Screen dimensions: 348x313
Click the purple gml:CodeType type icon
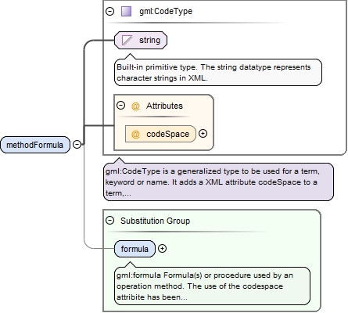point(127,12)
